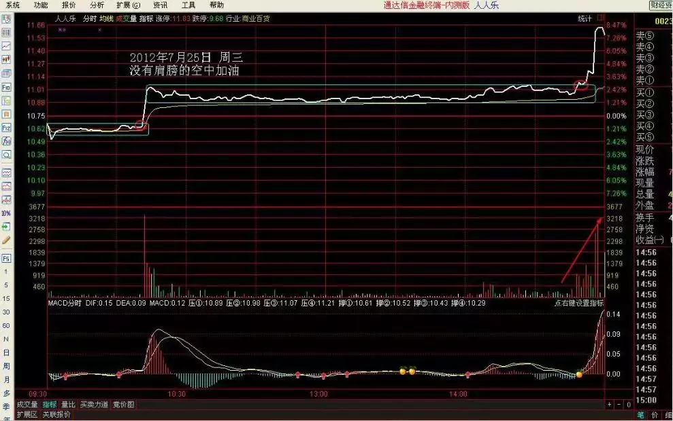Select the 多 multi-period option in sidebar
673x421 pixels.
[x=6, y=393]
